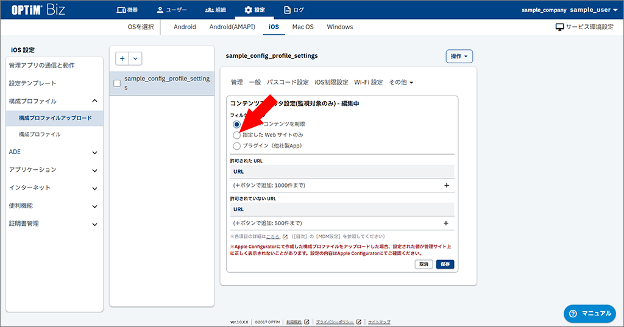The width and height of the screenshot is (624, 327).
Task: Select 指定した Web サイトのみ radio option
Action: 237,135
